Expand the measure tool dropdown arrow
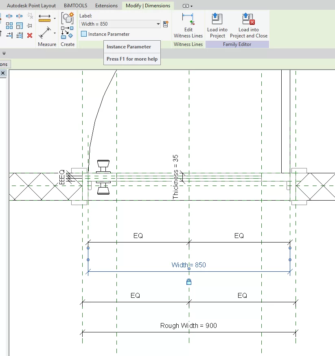The height and width of the screenshot is (356, 335). (x=55, y=18)
